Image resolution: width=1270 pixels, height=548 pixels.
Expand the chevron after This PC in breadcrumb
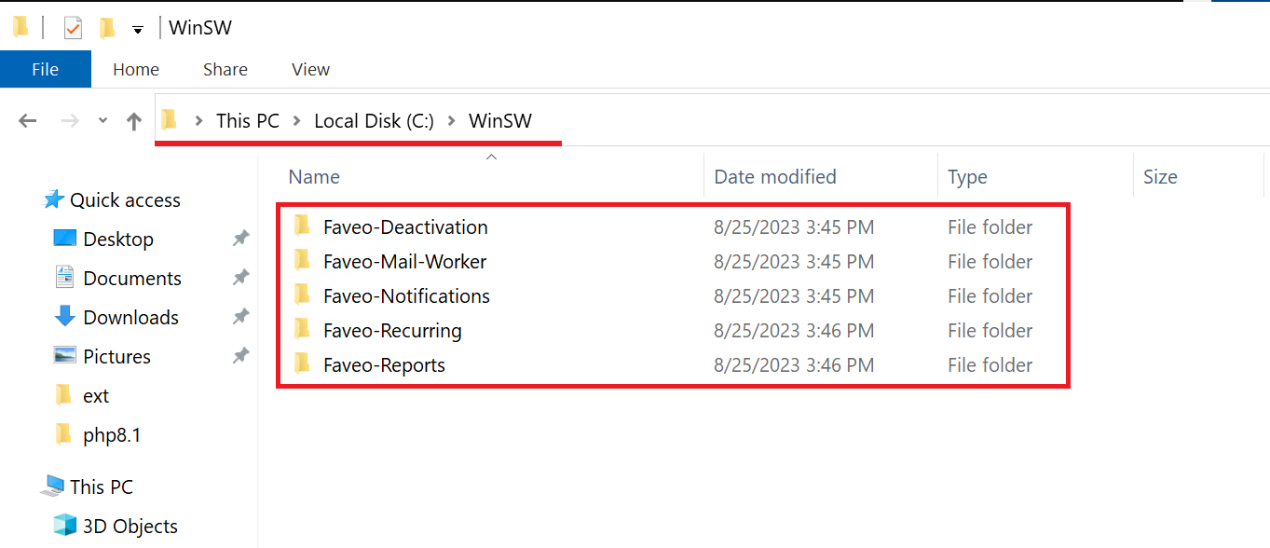coord(296,120)
